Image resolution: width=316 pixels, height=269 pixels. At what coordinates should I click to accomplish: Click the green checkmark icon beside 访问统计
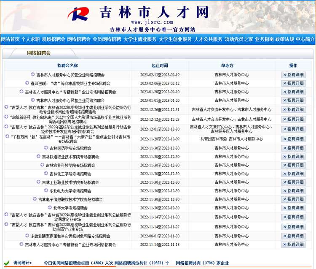click(x=7, y=263)
